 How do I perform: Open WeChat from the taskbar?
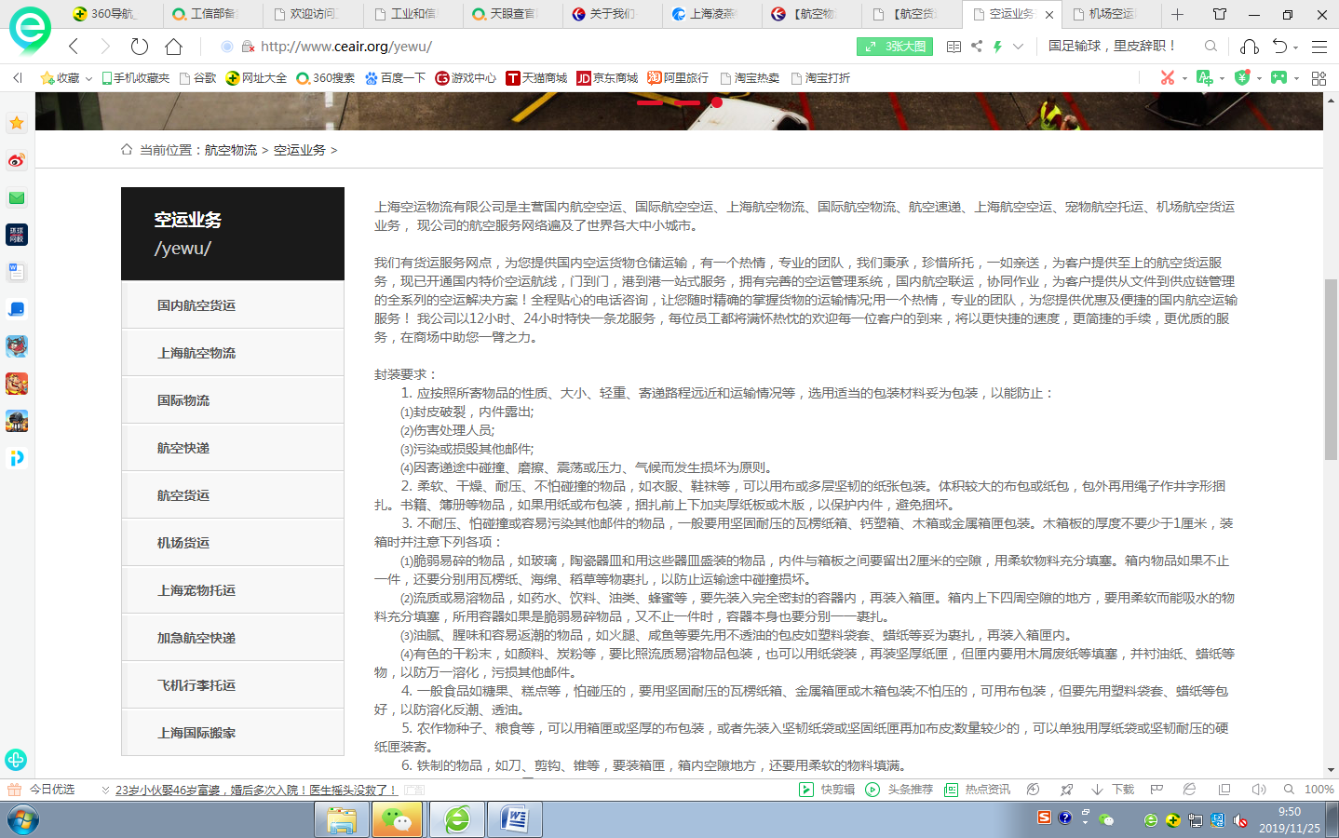(x=398, y=820)
